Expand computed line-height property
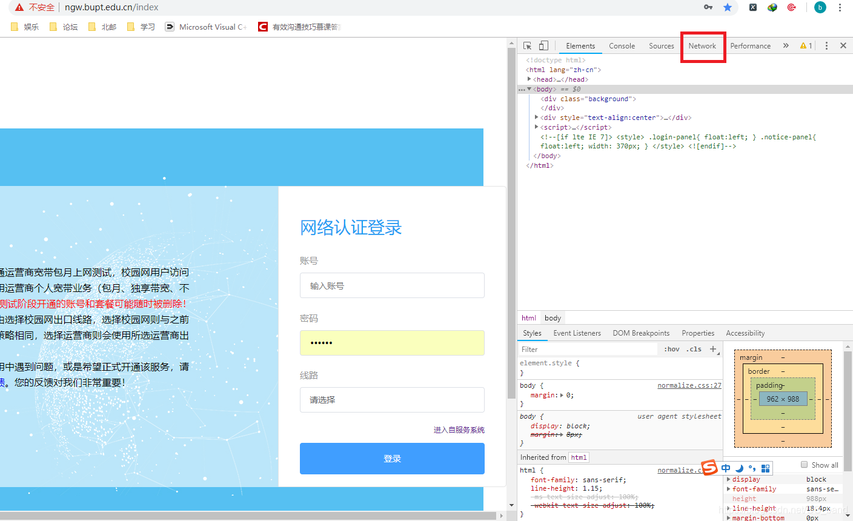The image size is (853, 521). pyautogui.click(x=729, y=508)
